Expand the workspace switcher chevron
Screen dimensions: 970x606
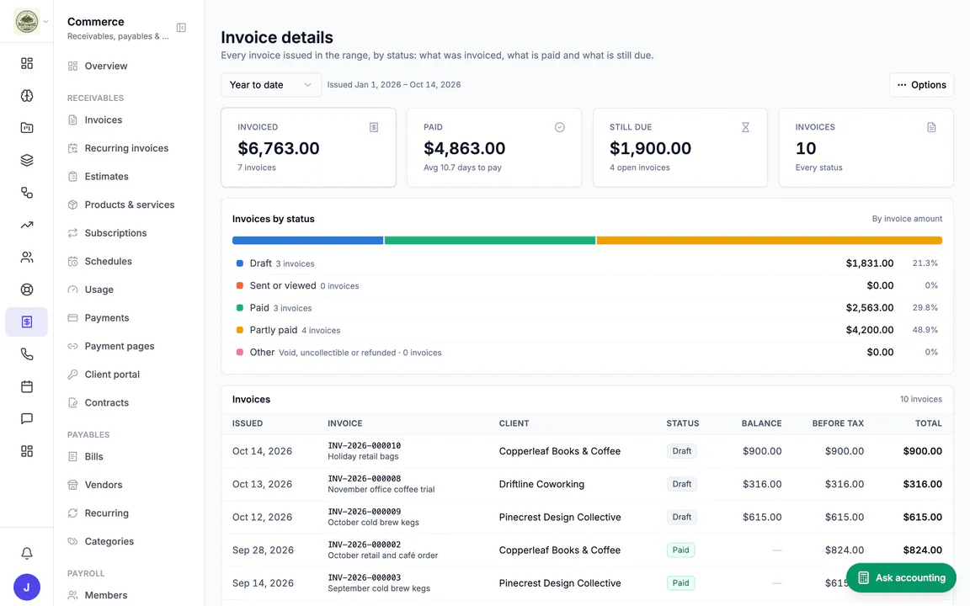coord(45,22)
